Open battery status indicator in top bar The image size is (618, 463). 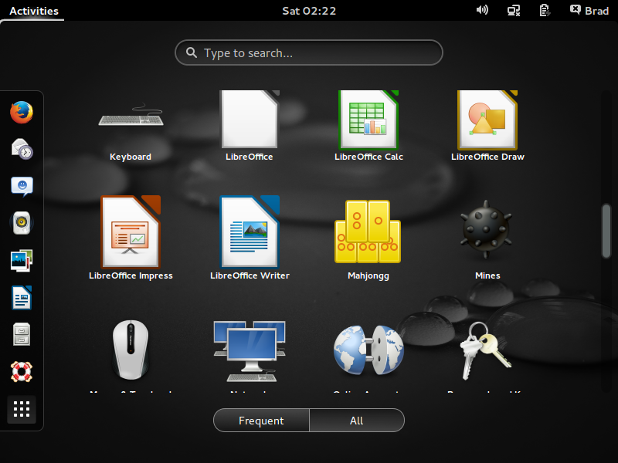click(x=545, y=10)
